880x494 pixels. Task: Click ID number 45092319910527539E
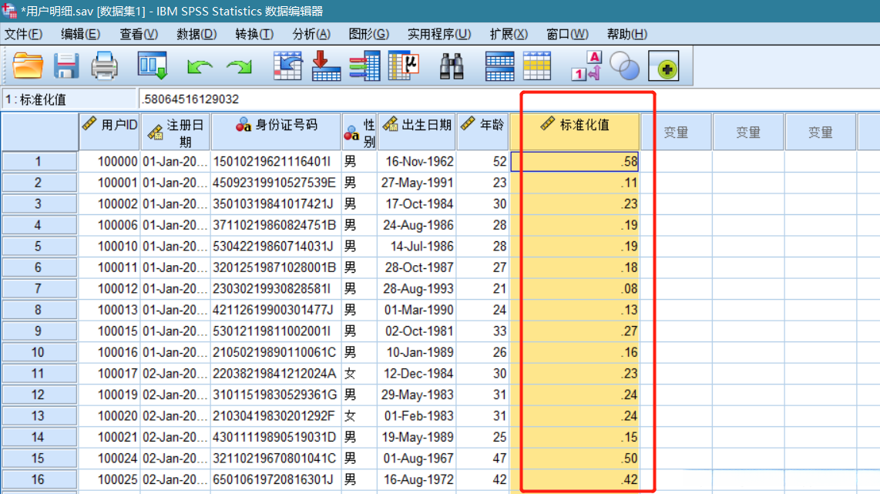coord(276,183)
